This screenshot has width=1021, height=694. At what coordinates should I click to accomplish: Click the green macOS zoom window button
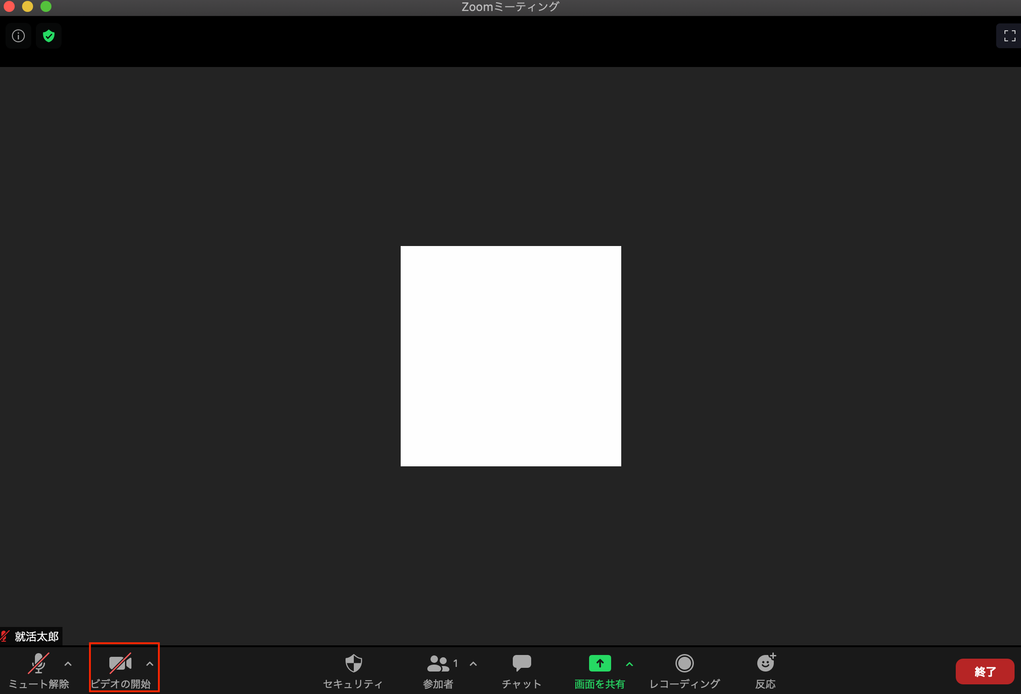click(46, 6)
